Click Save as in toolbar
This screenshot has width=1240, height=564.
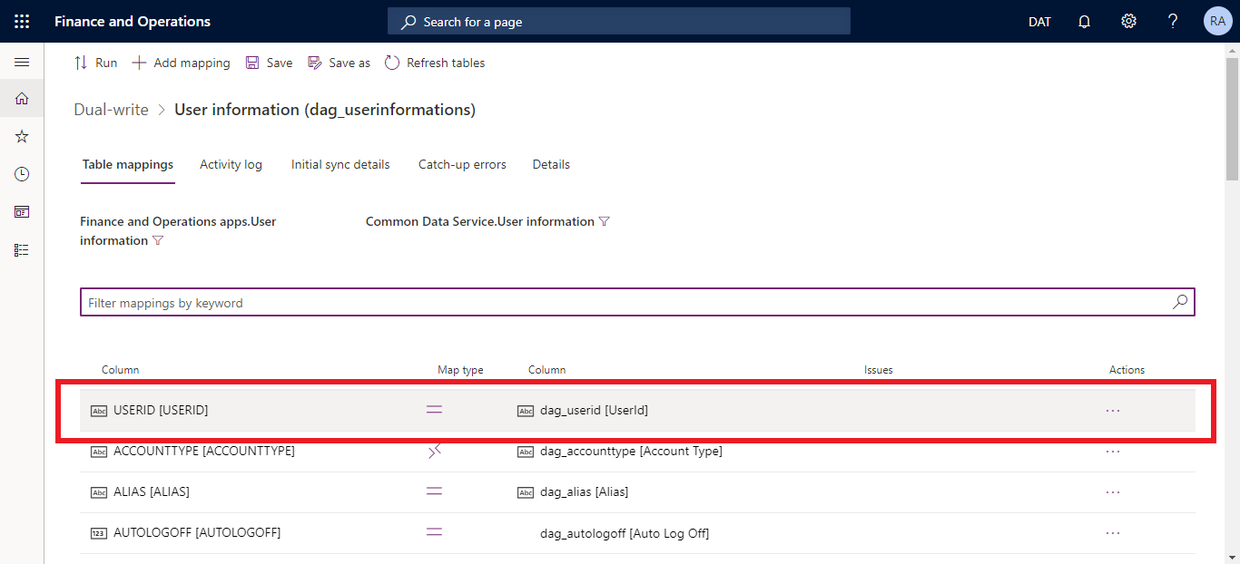tap(339, 63)
